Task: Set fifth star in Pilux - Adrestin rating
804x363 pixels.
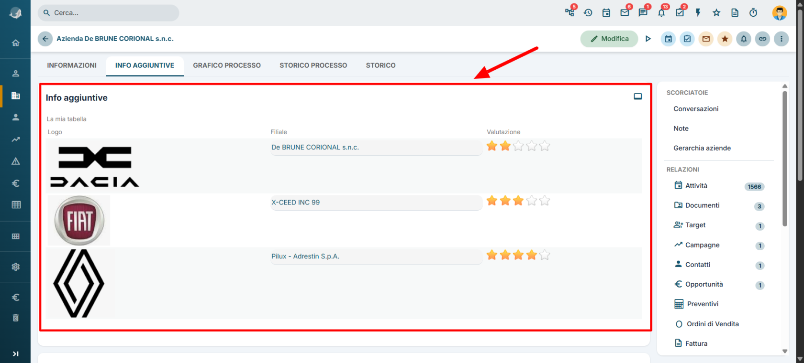Action: point(545,255)
